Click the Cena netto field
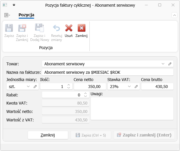 click(90, 87)
